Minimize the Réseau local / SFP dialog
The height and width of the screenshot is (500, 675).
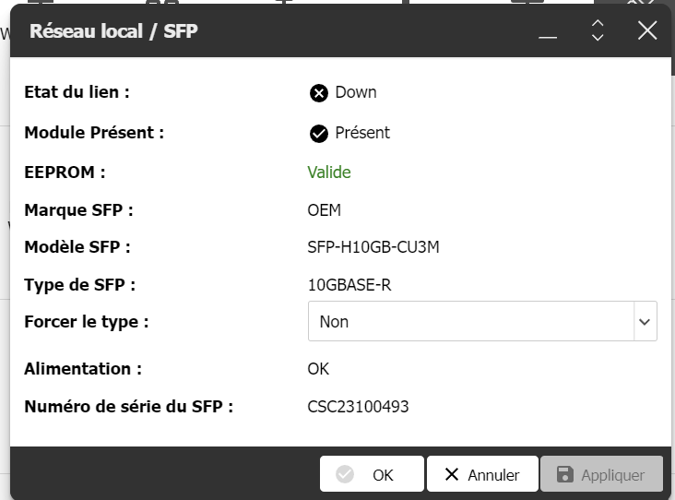549,32
